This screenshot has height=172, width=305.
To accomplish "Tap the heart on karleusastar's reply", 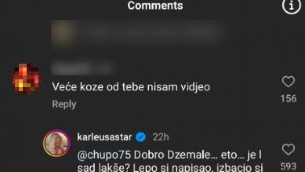I will tap(289, 149).
